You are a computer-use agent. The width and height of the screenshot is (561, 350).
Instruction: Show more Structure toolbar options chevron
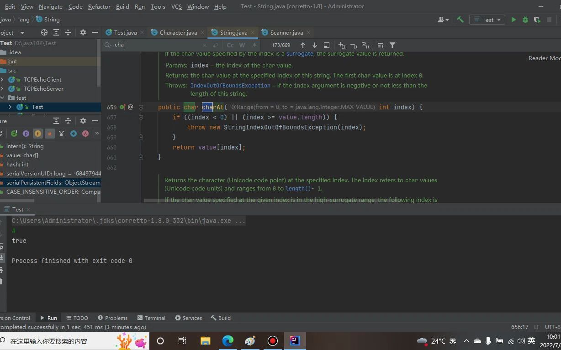coord(97,134)
